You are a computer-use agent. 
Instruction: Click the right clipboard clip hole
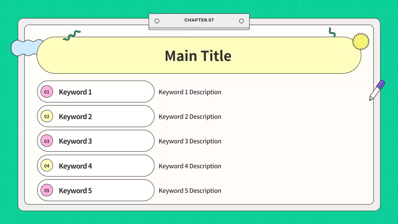[x=241, y=21]
